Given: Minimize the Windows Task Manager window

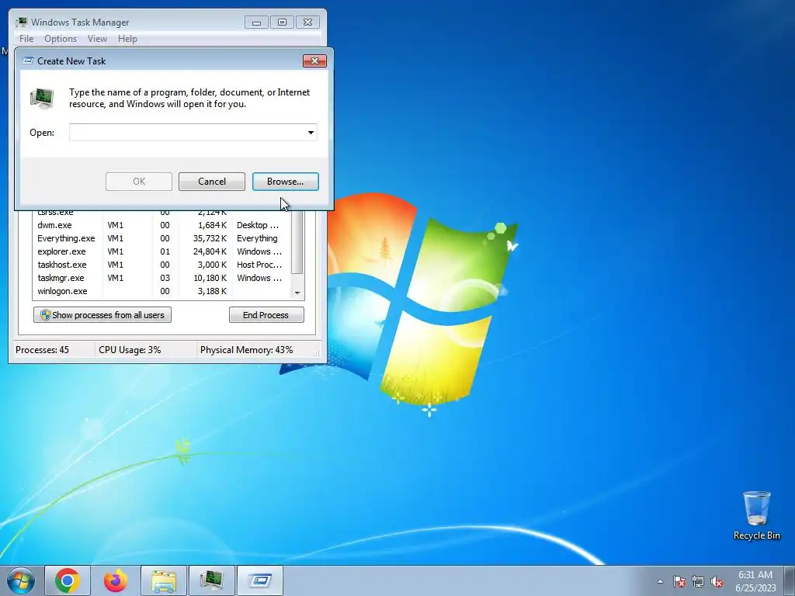Looking at the screenshot, I should click(x=256, y=23).
